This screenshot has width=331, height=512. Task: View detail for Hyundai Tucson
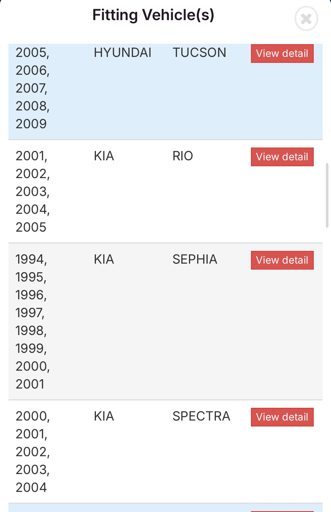tap(282, 54)
